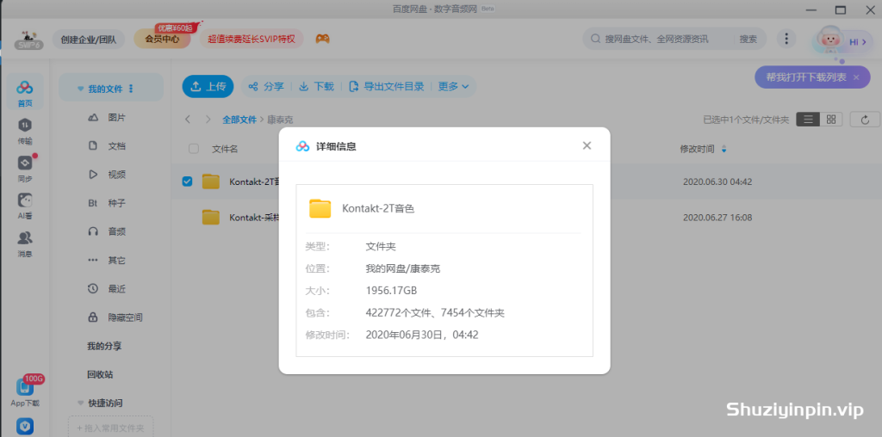Image resolution: width=882 pixels, height=437 pixels.
Task: Collapse the 快捷访问 section
Action: [x=80, y=403]
